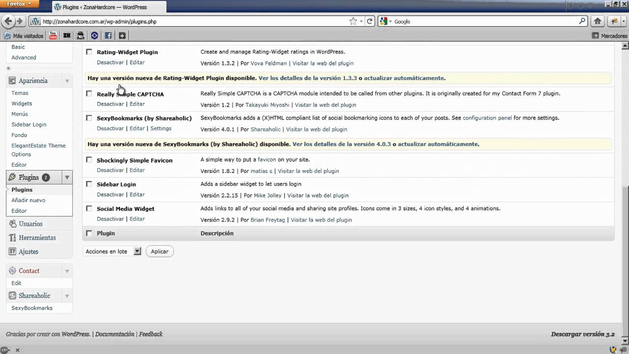
Task: Bookmark page with the star icon
Action: 353,21
